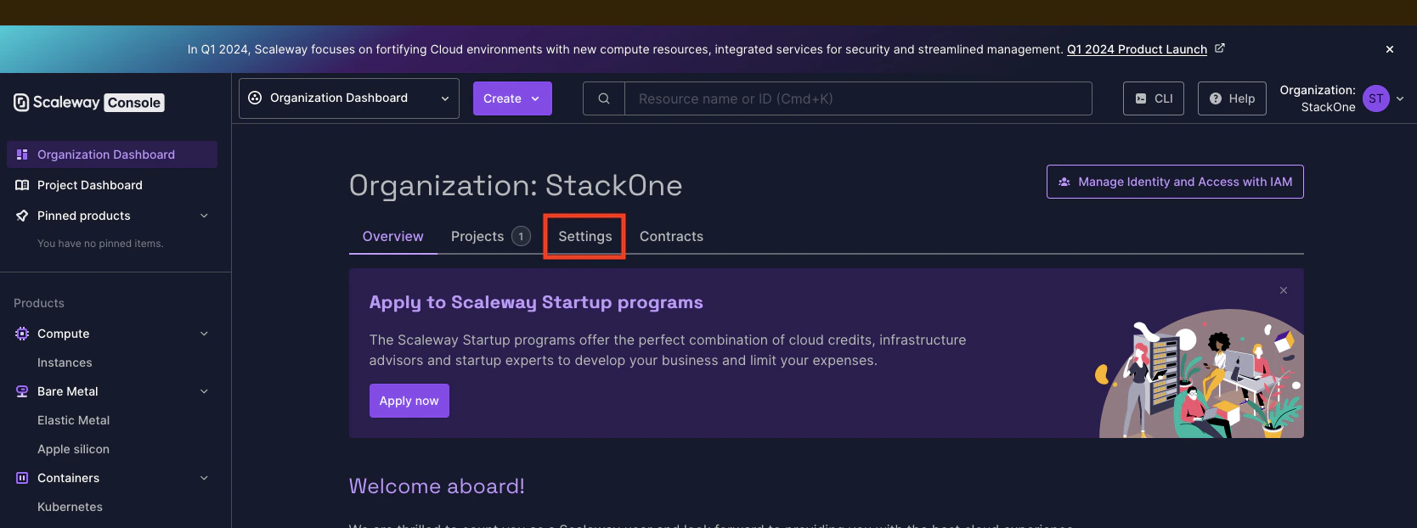The height and width of the screenshot is (528, 1417).
Task: Open Elastic Metal in sidebar
Action: [x=74, y=420]
